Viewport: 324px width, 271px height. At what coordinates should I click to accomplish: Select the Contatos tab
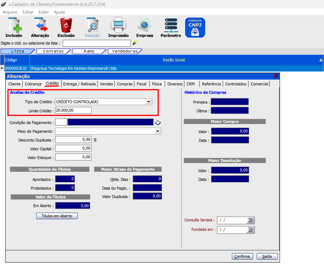point(53,51)
